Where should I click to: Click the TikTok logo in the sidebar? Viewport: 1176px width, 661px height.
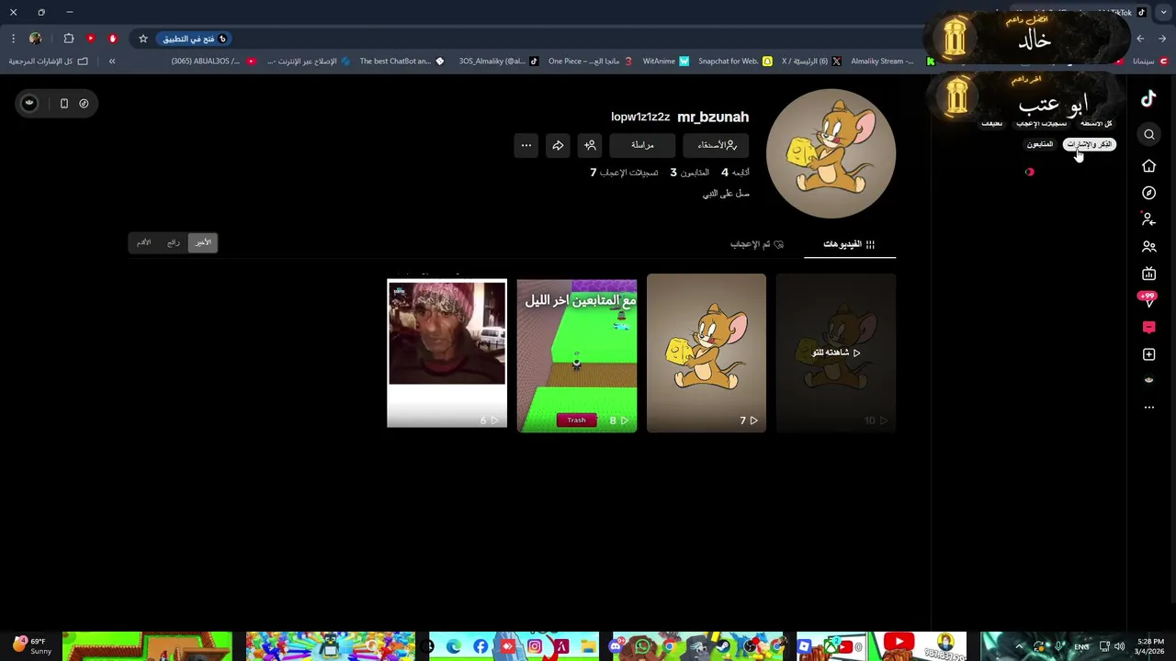1148,99
